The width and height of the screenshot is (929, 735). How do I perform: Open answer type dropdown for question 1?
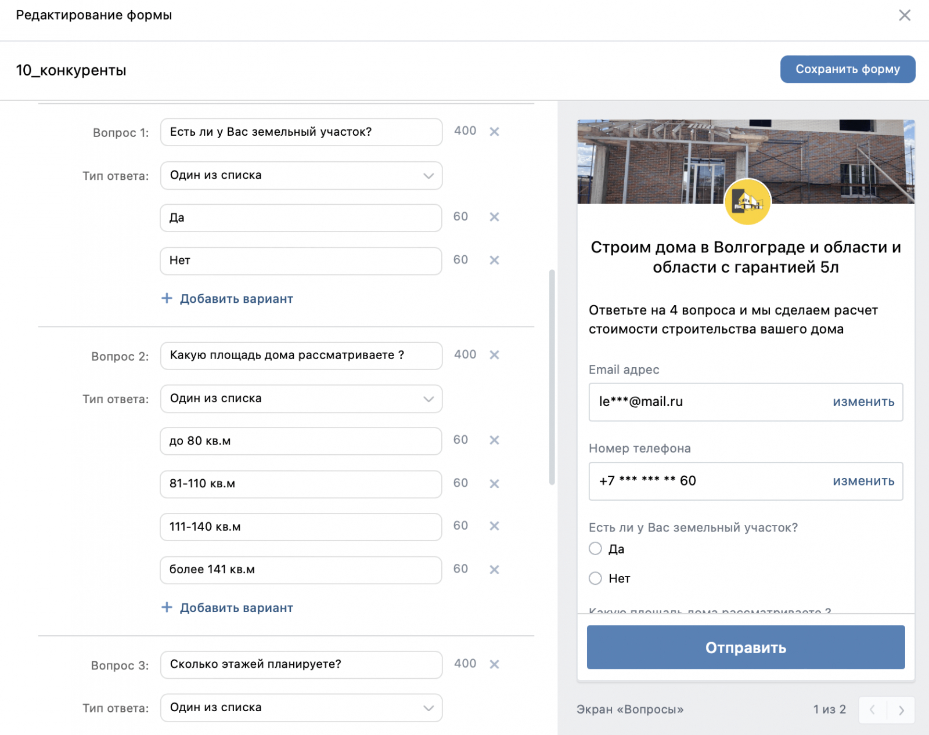pos(301,176)
